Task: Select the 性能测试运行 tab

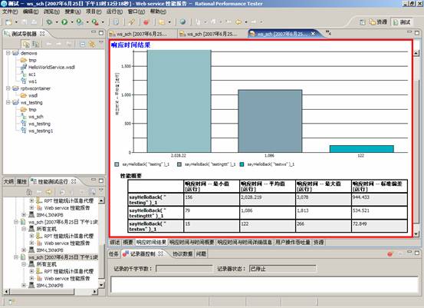Action: [53, 181]
